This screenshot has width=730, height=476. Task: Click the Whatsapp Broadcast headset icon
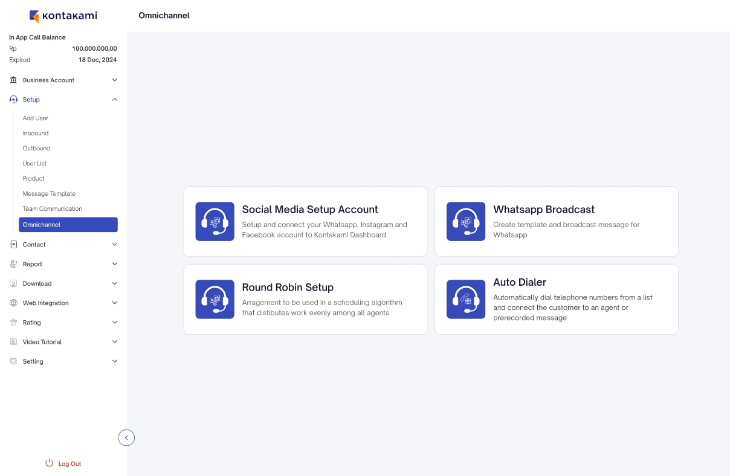tap(466, 222)
